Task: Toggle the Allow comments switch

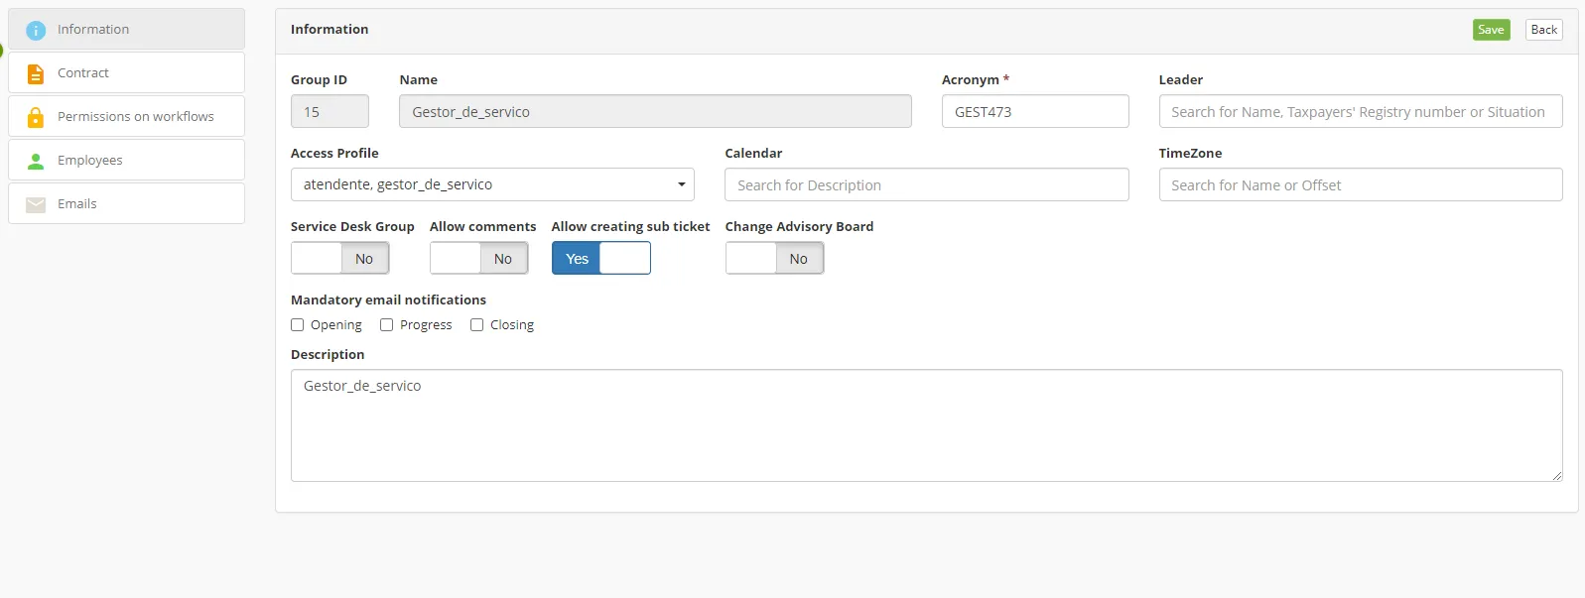Action: click(x=479, y=259)
